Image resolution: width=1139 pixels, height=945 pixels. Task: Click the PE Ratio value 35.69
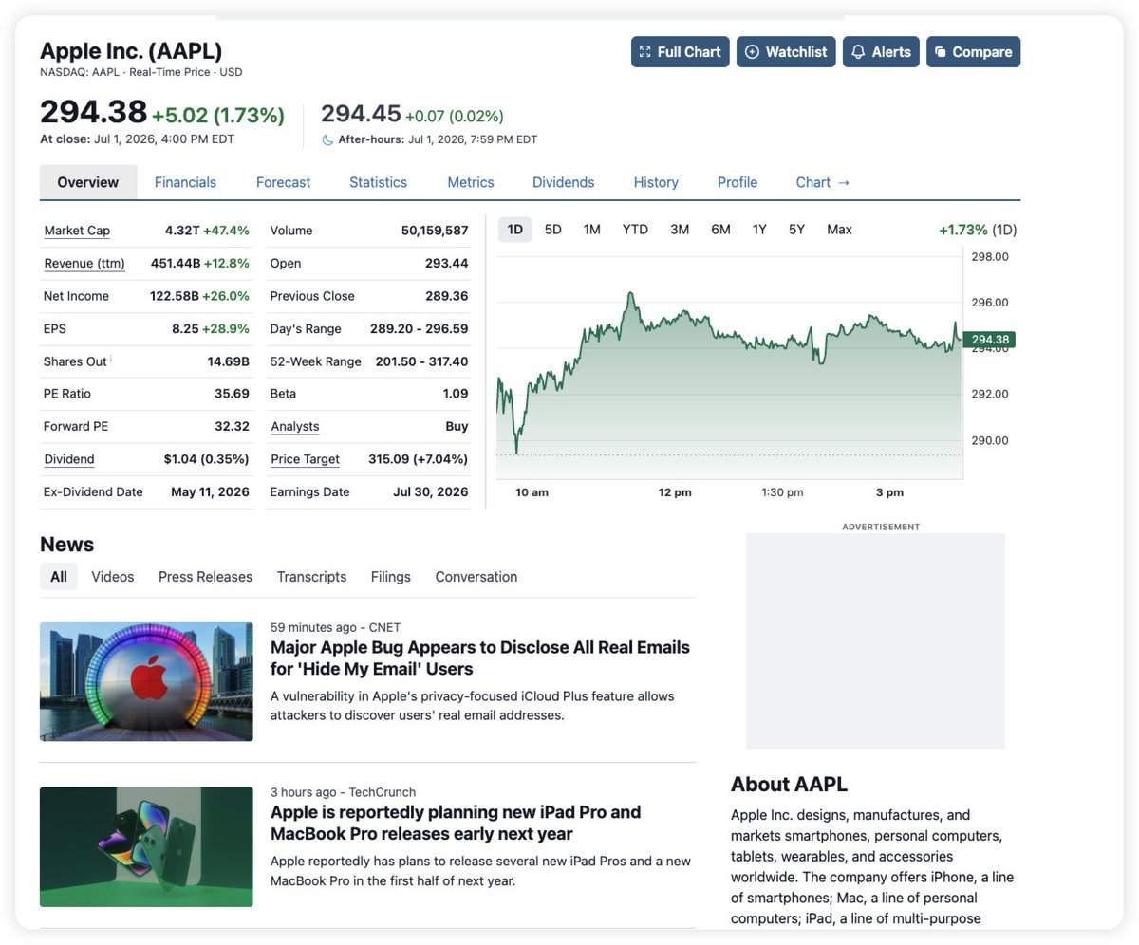[232, 394]
